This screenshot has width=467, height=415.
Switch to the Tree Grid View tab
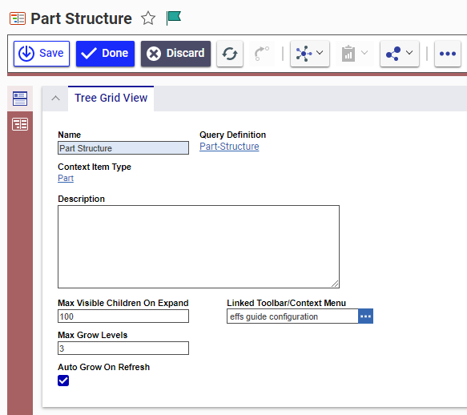(111, 98)
